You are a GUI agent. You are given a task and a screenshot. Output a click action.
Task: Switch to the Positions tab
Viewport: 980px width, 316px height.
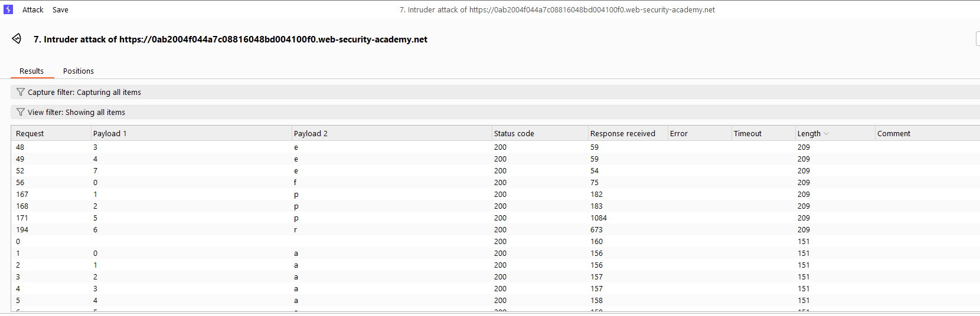coord(79,71)
